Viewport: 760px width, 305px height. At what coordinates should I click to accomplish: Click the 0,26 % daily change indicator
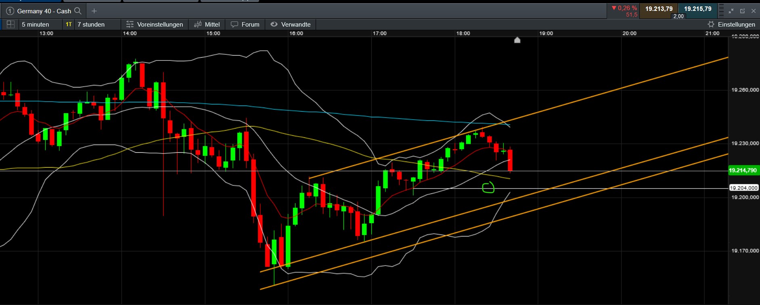click(624, 8)
